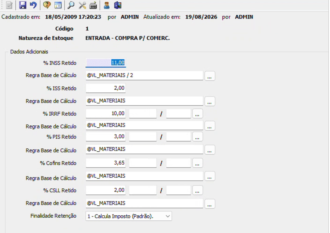Click the date 18/05/2009 17:20:23
Screen dimensions: 330x233
pos(73,17)
